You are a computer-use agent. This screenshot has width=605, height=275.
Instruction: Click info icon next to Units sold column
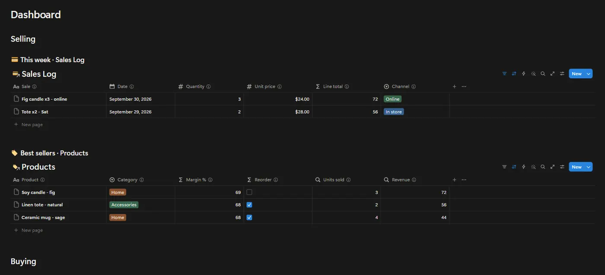tap(348, 180)
